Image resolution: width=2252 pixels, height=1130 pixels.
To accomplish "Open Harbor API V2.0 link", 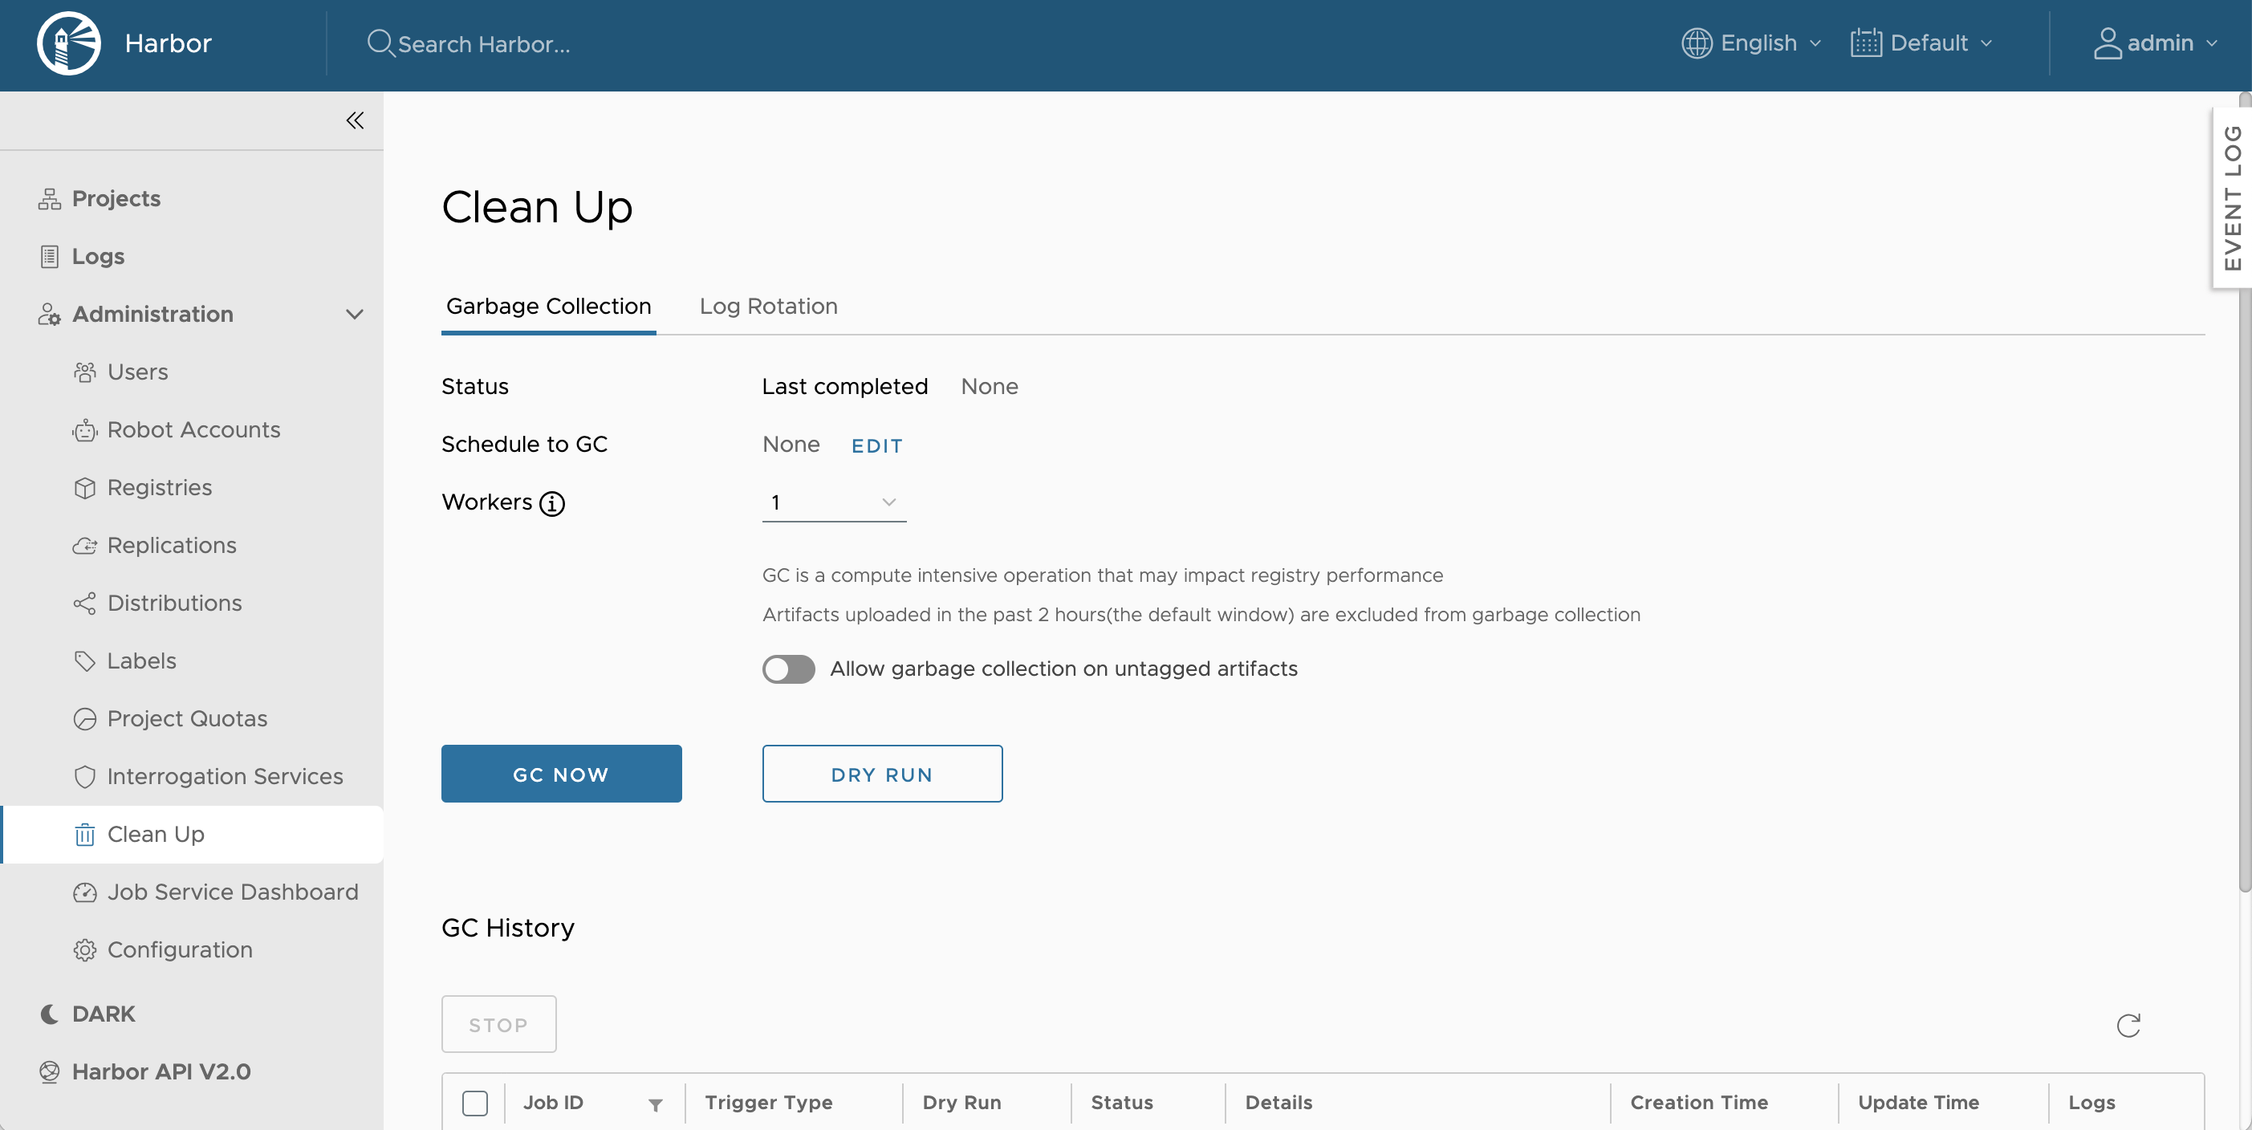I will tap(161, 1071).
